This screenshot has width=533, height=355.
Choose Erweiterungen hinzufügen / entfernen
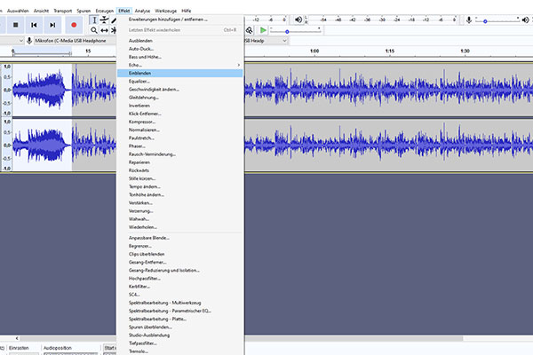179,20
